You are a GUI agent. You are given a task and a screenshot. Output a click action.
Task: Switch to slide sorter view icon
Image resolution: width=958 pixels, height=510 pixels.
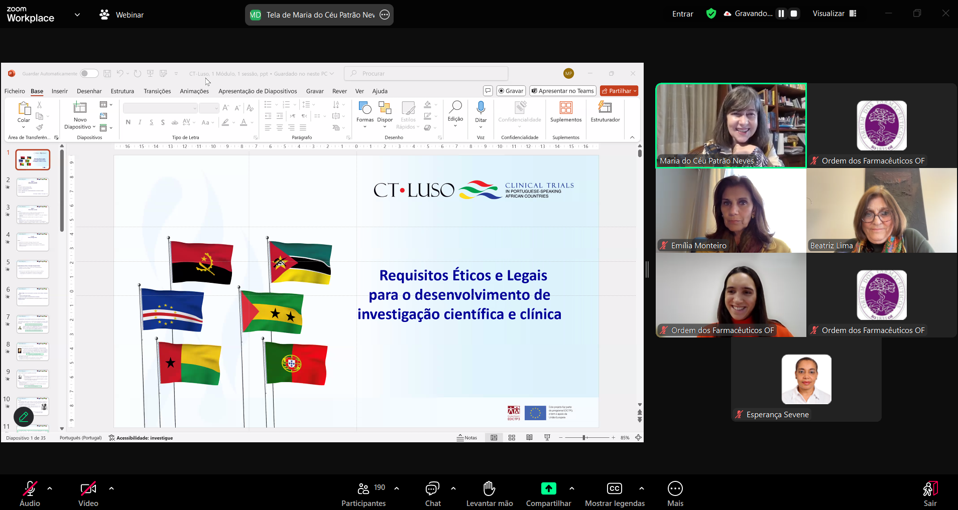pos(512,438)
